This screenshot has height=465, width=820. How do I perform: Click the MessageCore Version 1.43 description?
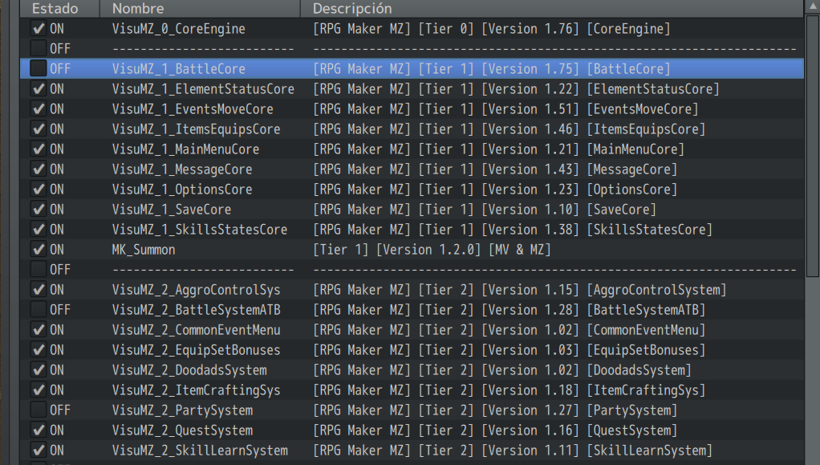[495, 169]
